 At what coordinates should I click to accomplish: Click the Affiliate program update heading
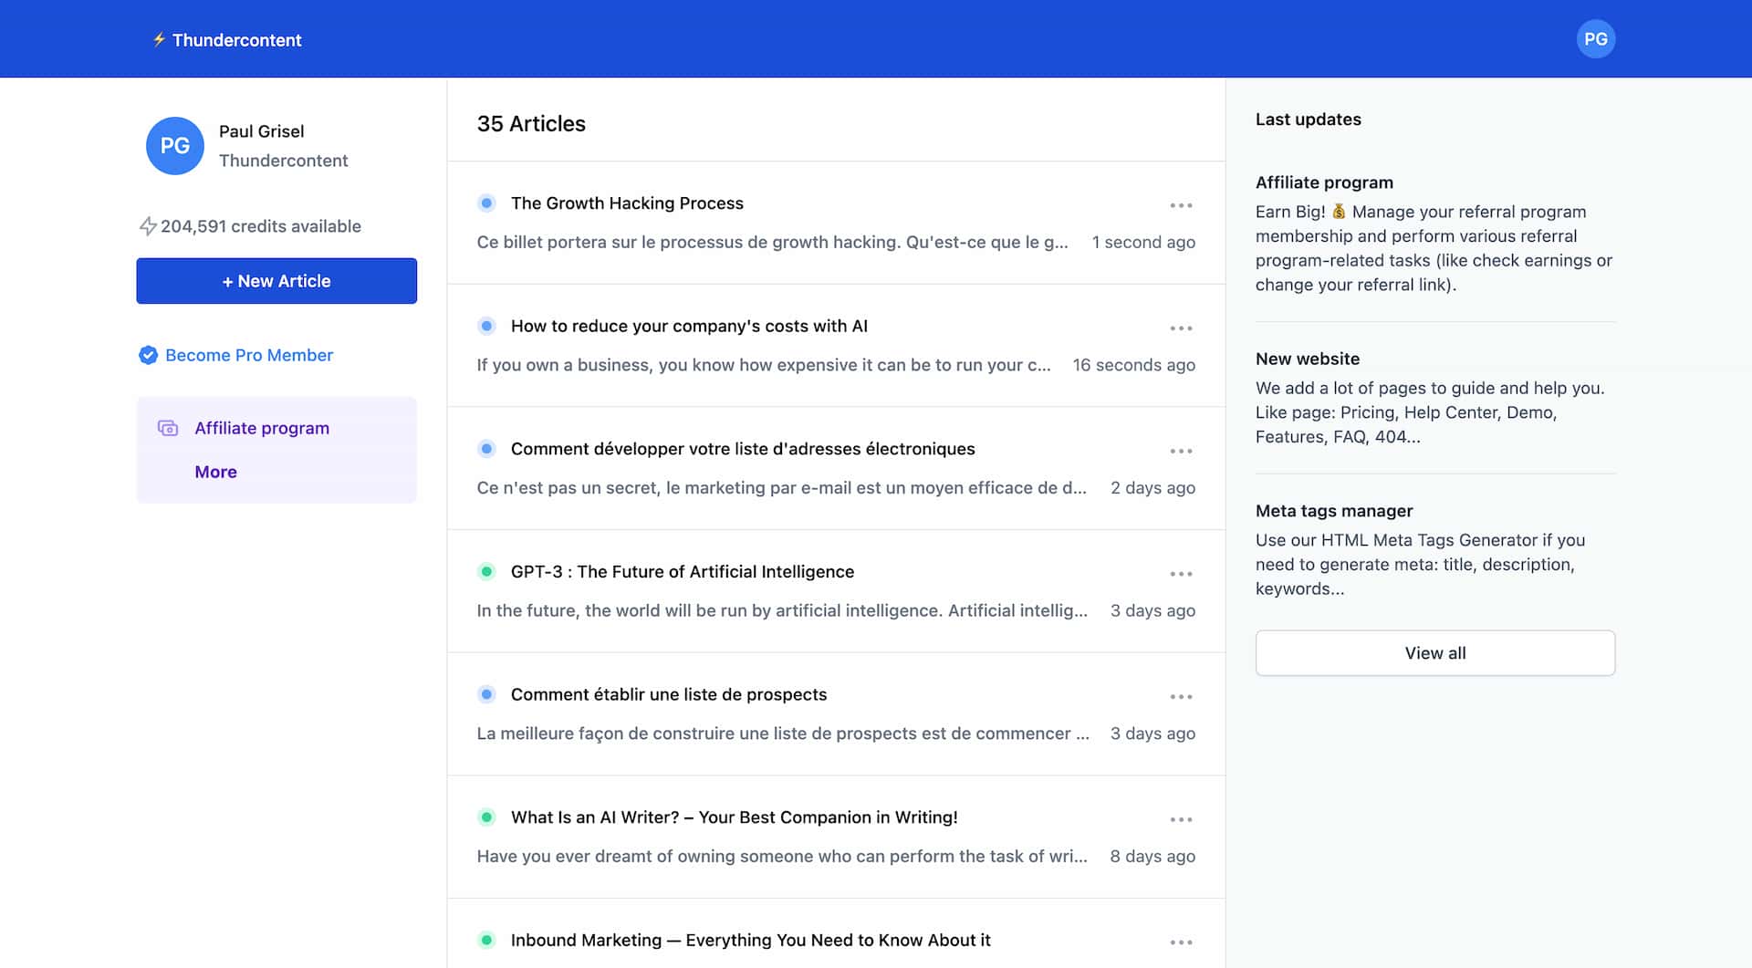[x=1324, y=182]
